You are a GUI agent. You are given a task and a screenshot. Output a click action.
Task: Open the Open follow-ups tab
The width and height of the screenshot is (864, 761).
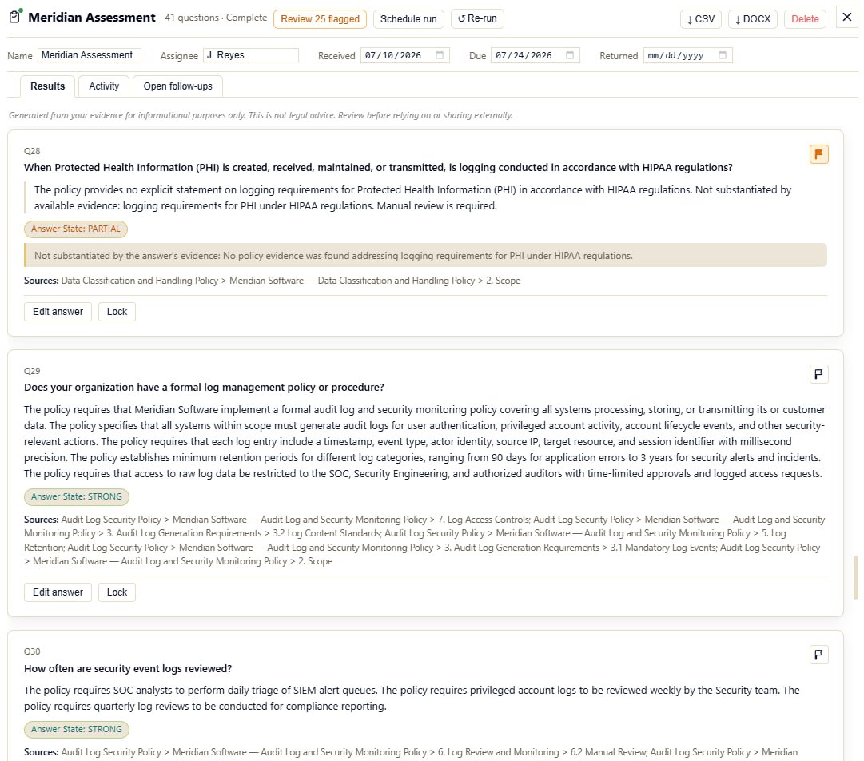177,86
